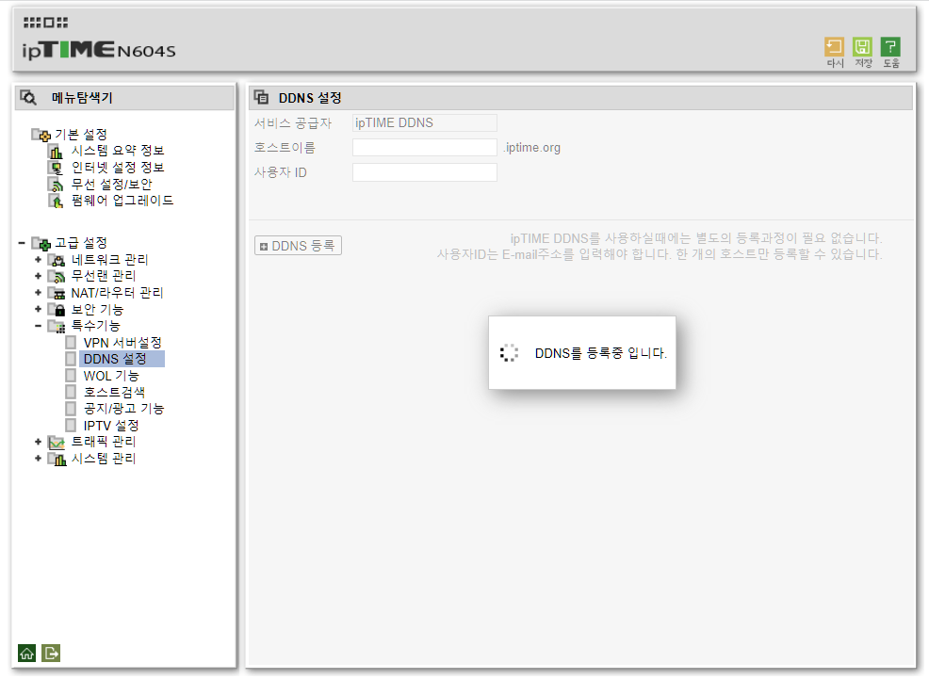This screenshot has height=679, width=929.
Task: Click the 서비스 공급자 ipTIME DDNS field
Action: (425, 122)
